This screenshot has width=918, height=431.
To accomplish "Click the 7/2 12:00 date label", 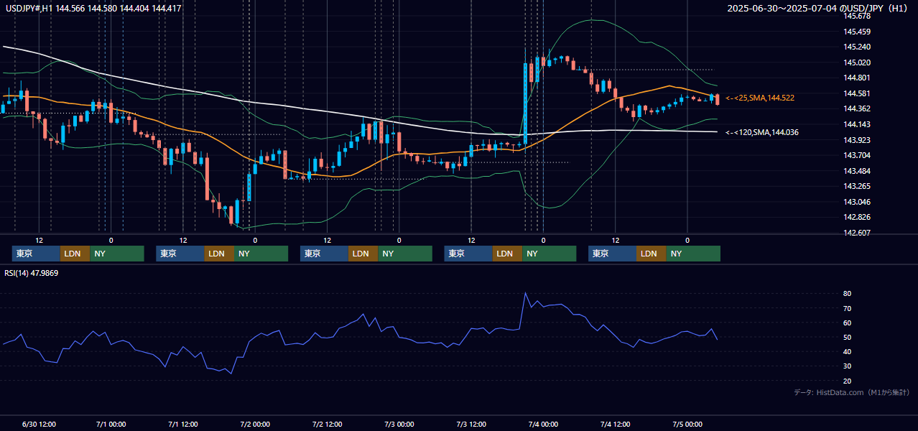I will tap(328, 424).
